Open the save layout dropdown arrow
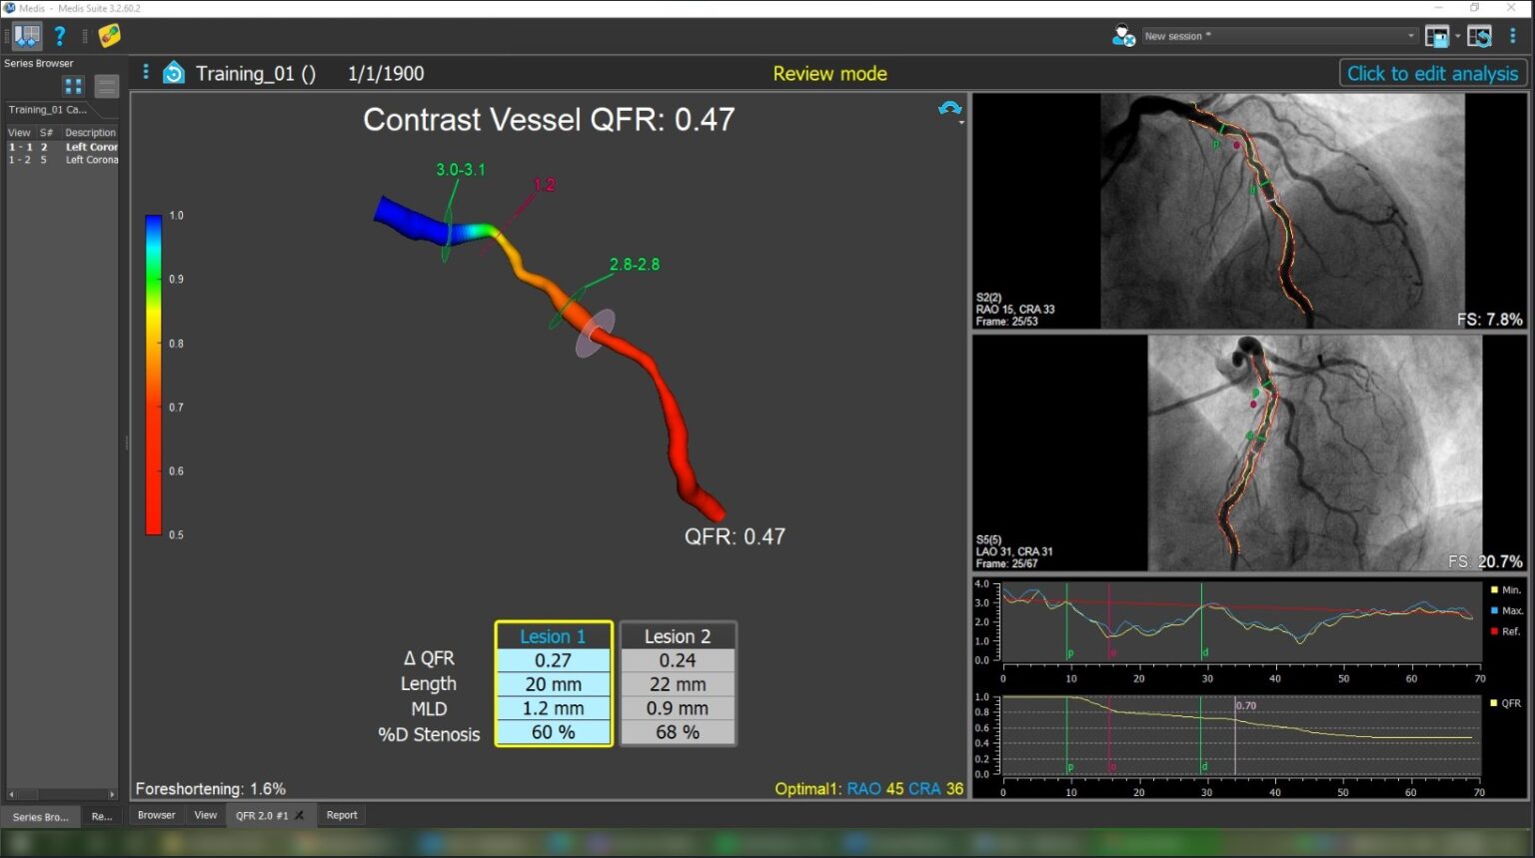 tap(1457, 36)
